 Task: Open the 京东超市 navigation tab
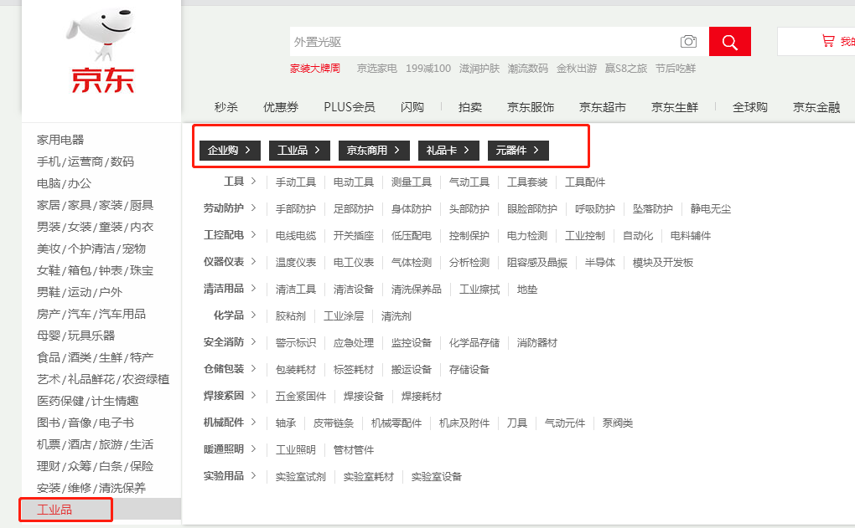(603, 107)
